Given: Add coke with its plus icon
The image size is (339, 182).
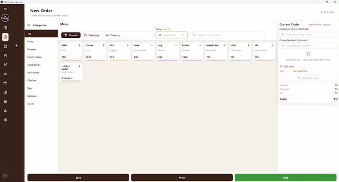Looking at the screenshot, I should pos(248,45).
